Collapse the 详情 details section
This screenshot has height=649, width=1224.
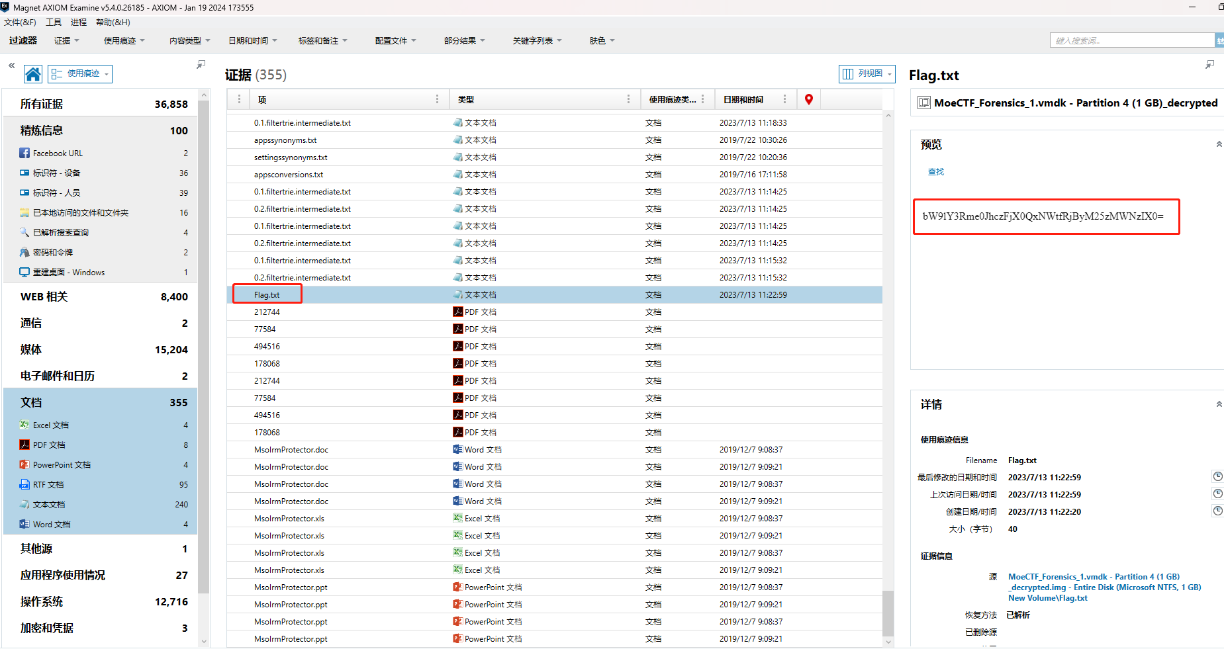coord(1219,404)
